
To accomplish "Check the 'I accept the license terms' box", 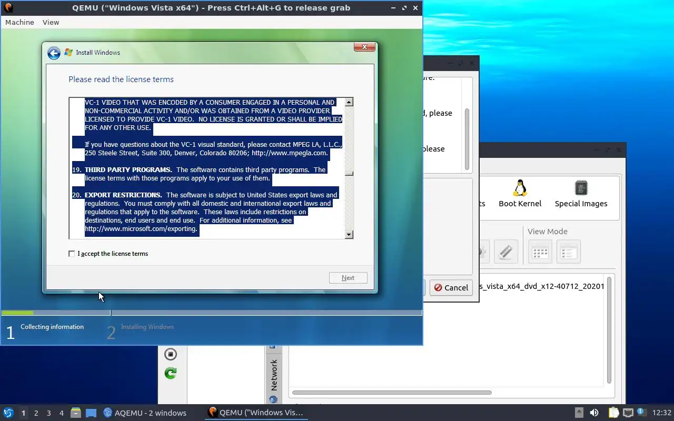I will point(72,254).
